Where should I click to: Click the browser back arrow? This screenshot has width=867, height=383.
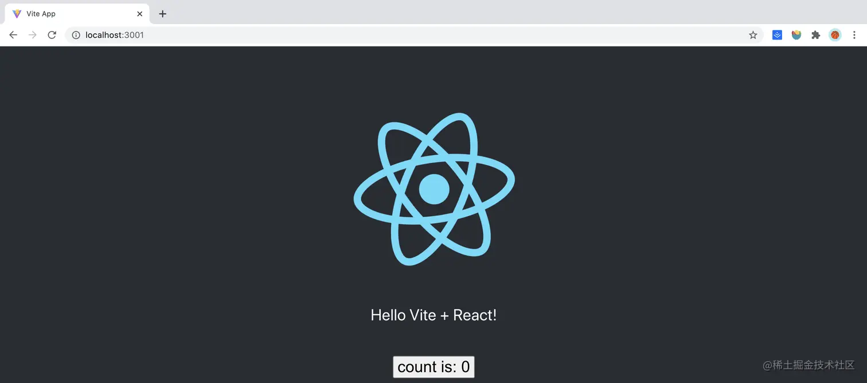[13, 35]
